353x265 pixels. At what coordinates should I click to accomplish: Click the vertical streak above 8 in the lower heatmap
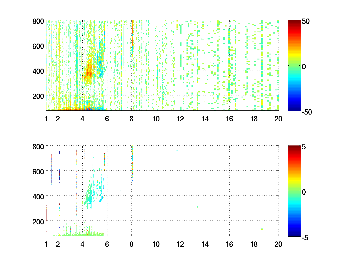pyautogui.click(x=132, y=163)
